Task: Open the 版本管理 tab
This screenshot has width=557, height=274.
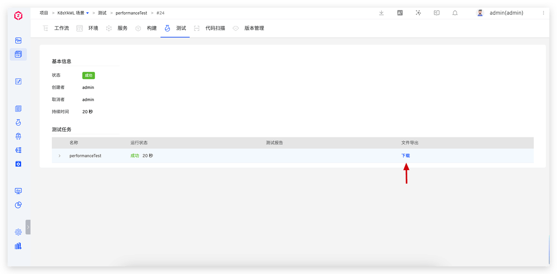Action: 254,28
